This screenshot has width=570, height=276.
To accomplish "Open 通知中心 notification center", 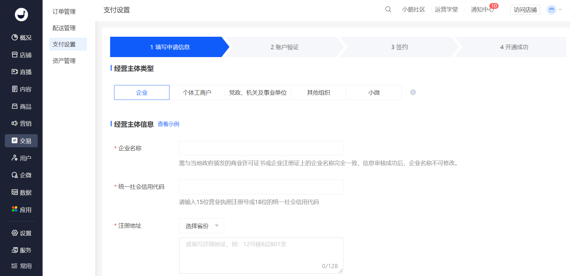I will coord(482,10).
